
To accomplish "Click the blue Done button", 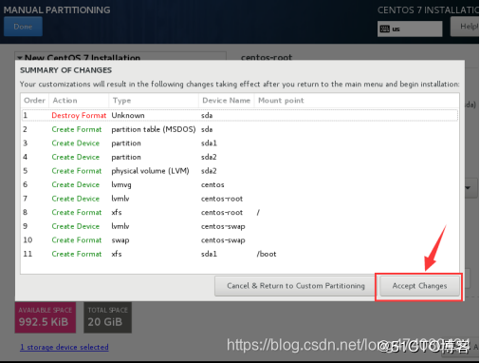I will (x=23, y=27).
